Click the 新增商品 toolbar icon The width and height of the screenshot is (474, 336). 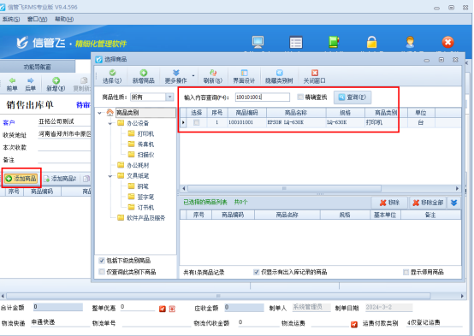click(x=144, y=73)
